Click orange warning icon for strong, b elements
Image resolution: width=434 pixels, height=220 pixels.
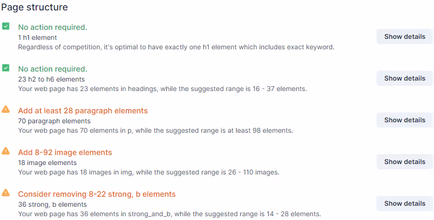point(6,193)
